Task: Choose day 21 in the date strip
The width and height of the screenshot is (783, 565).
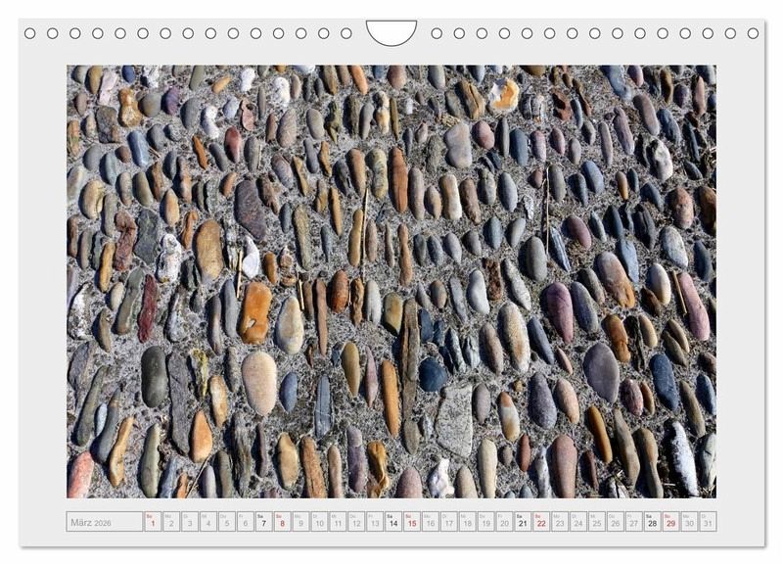Action: [523, 522]
